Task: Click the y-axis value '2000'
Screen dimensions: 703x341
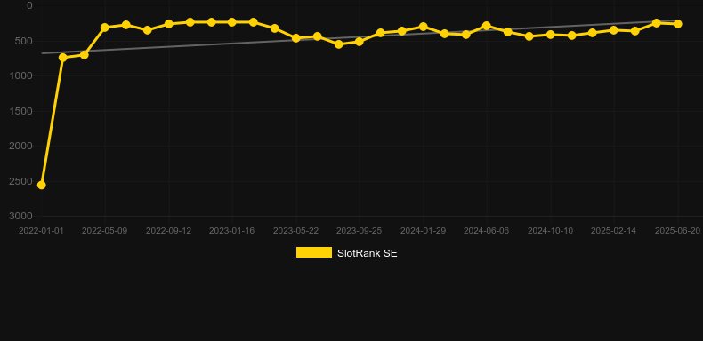Action: [x=21, y=146]
